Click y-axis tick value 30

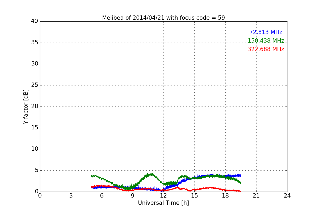coord(35,64)
